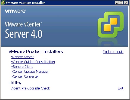Minimize the vCenter Installer window
130x100 pixels.
[x=117, y=3]
